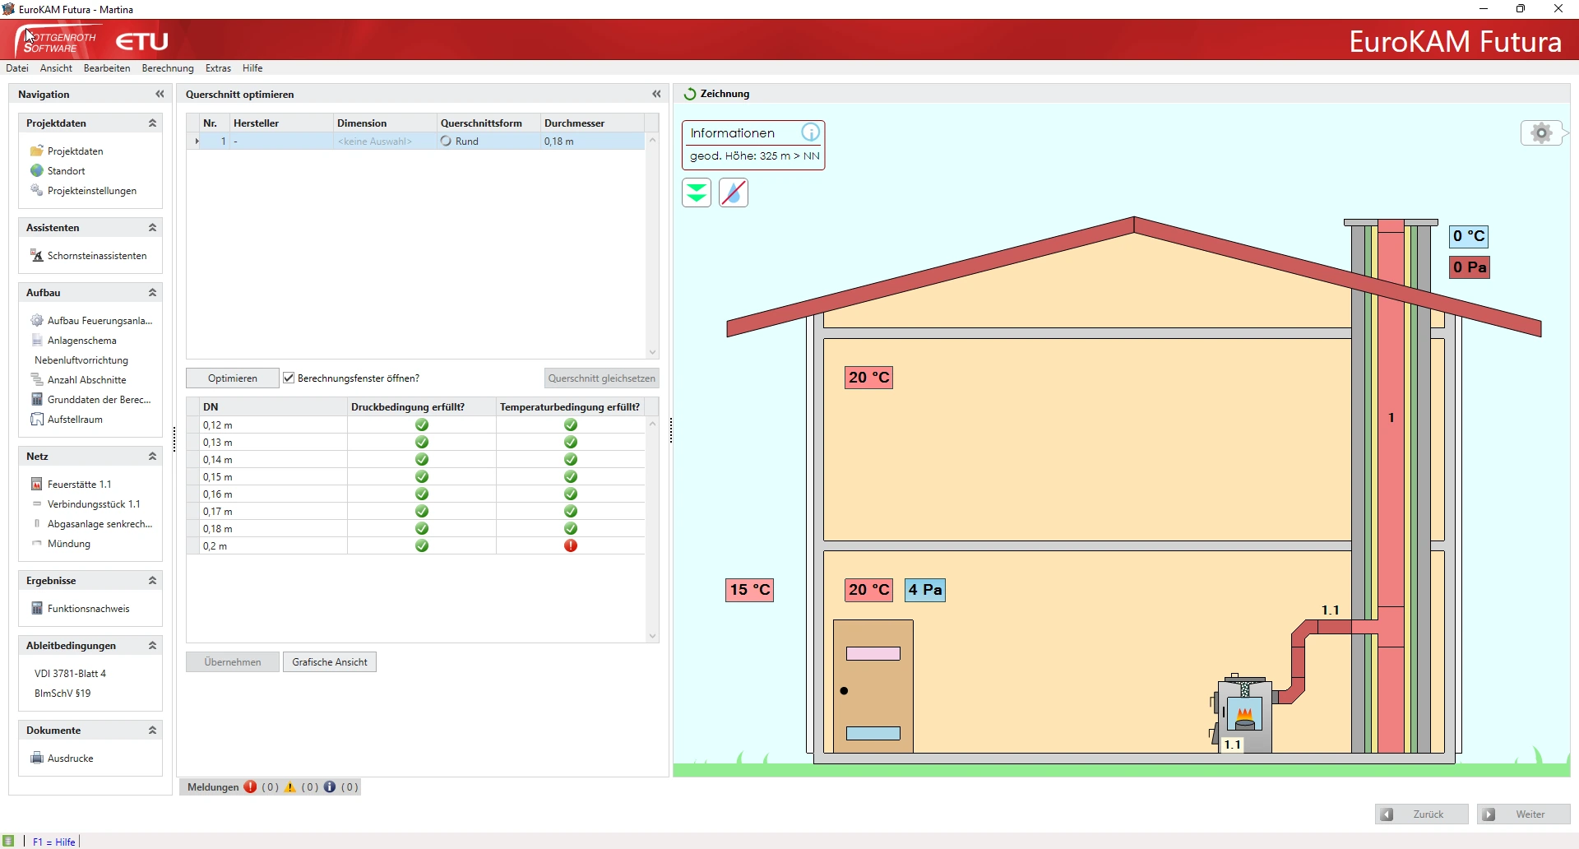Select Feuerstätte 1.1 in Netz section
Image resolution: width=1579 pixels, height=849 pixels.
(x=79, y=485)
